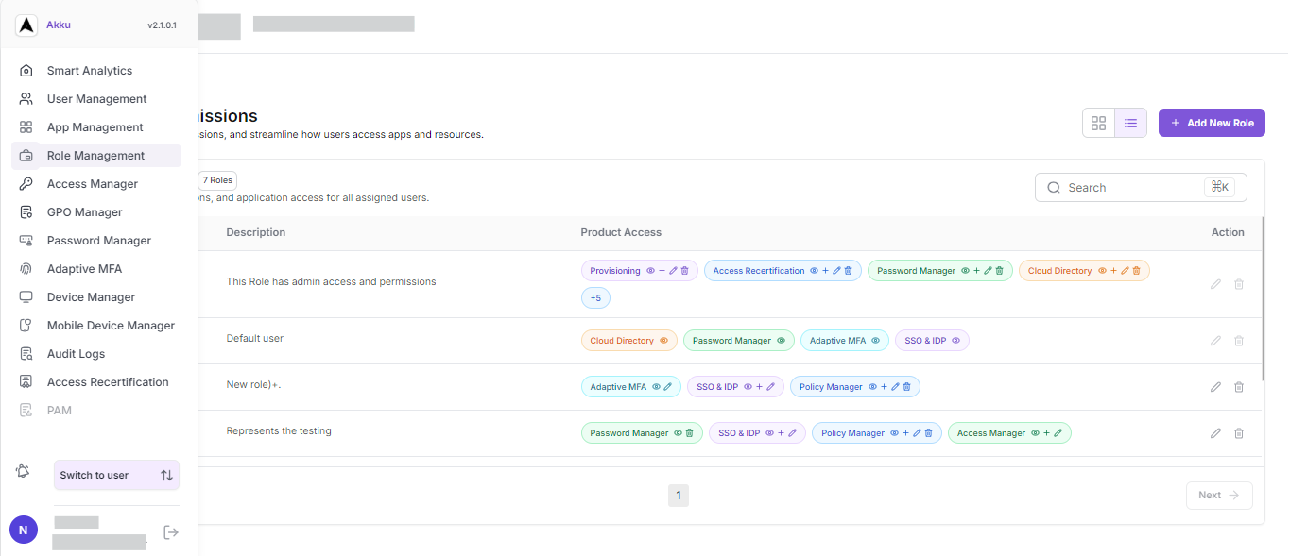The image size is (1290, 556).
Task: Delete the 'New role)+.' role via trash icon
Action: coord(1239,386)
